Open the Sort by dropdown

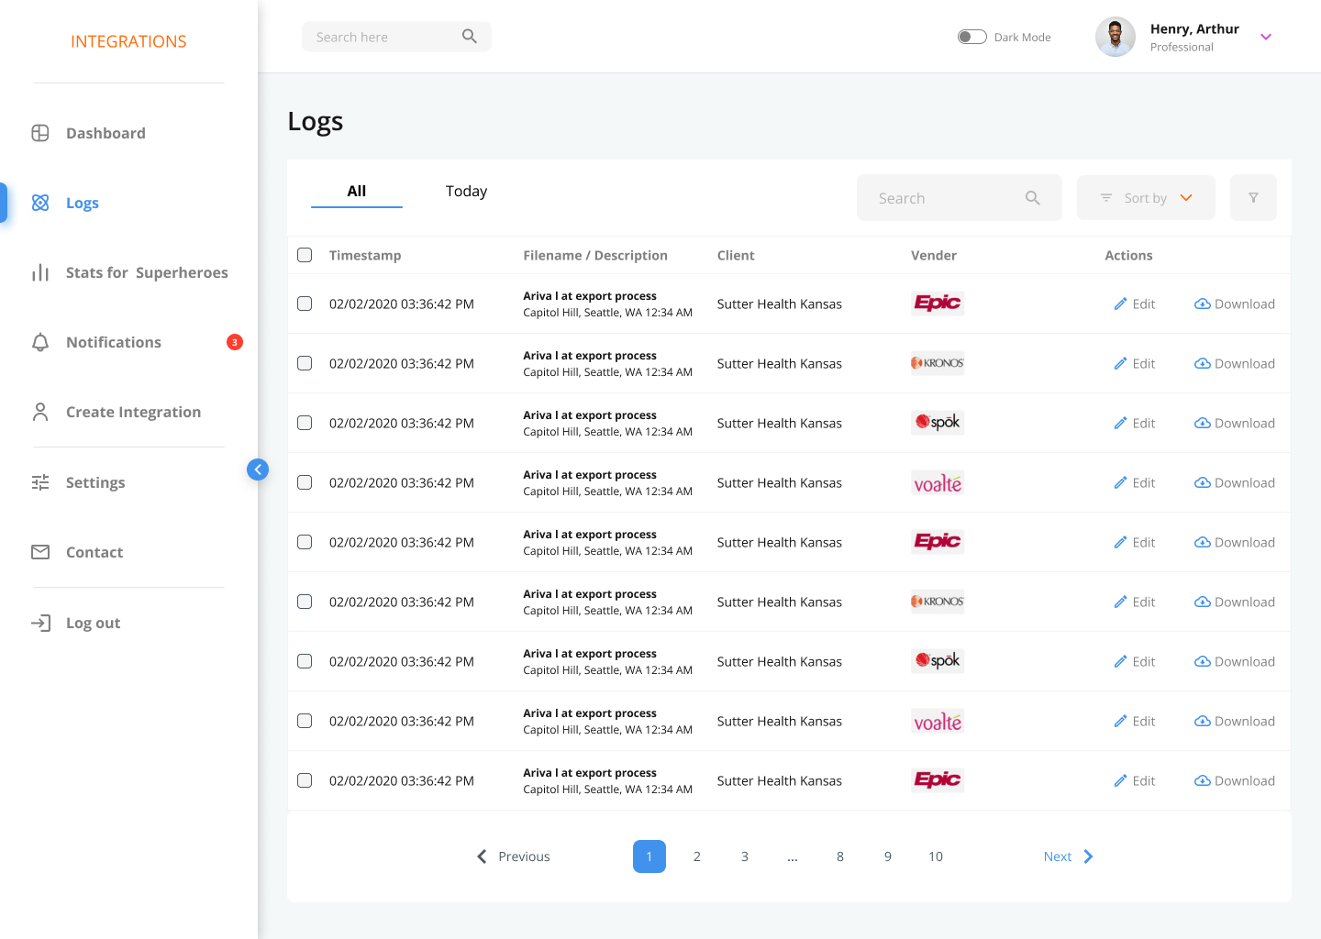1146,198
